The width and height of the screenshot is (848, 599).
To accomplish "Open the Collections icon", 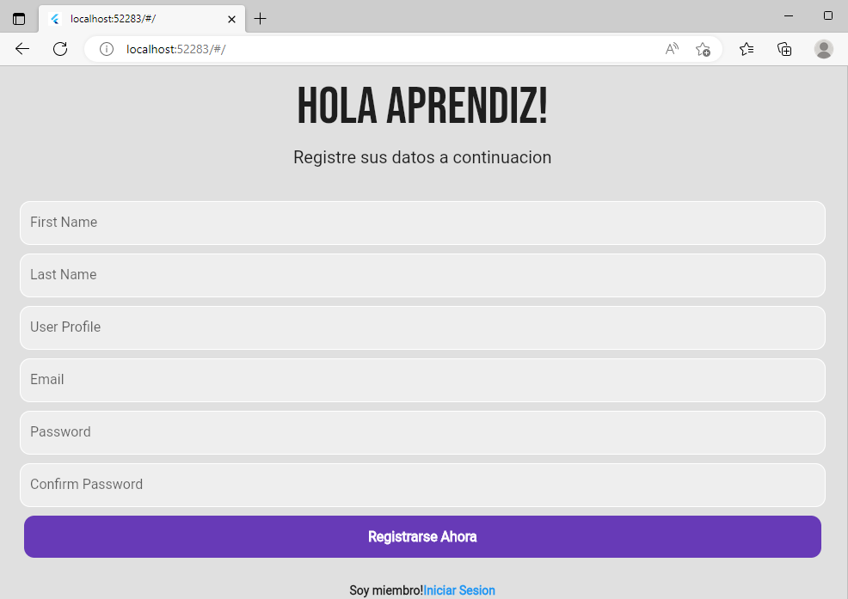I will 784,49.
